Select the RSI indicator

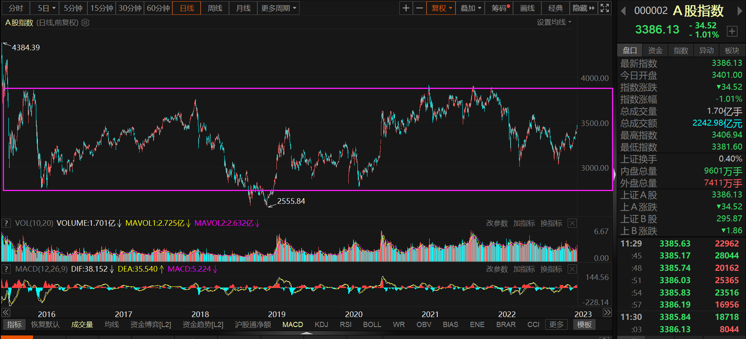pos(346,325)
